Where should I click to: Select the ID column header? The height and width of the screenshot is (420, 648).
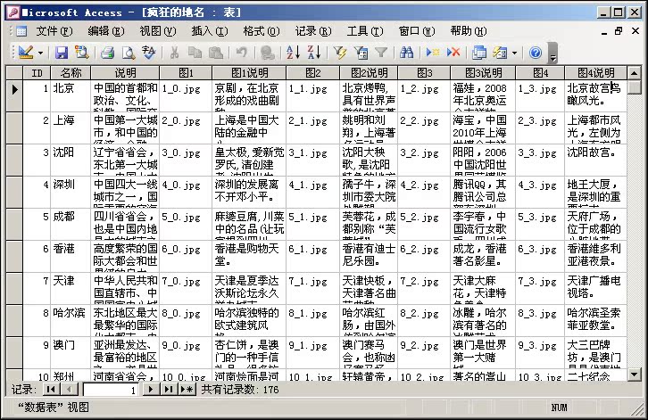tap(37, 73)
